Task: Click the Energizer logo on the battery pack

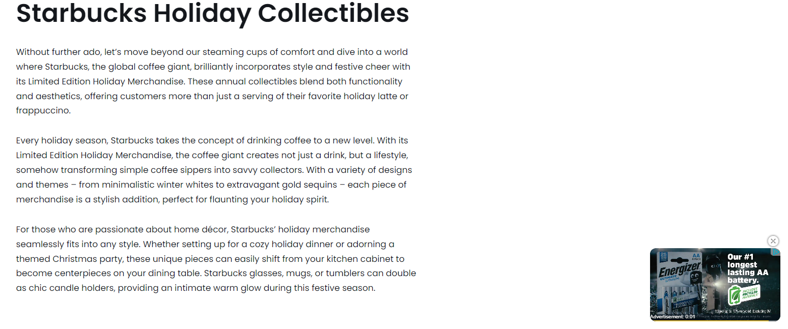Action: point(679,270)
